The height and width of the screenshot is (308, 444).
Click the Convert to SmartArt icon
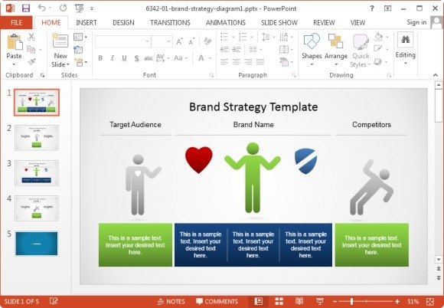tap(284, 62)
